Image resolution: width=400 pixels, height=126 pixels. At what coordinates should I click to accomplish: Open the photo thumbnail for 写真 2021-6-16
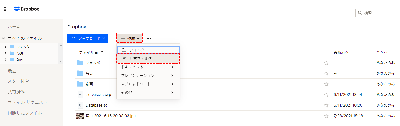tap(80, 116)
